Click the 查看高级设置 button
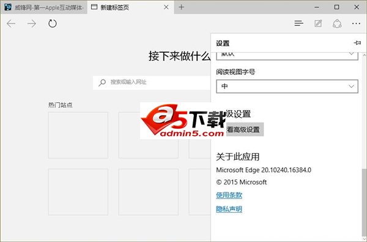The image size is (367, 242). pos(245,129)
